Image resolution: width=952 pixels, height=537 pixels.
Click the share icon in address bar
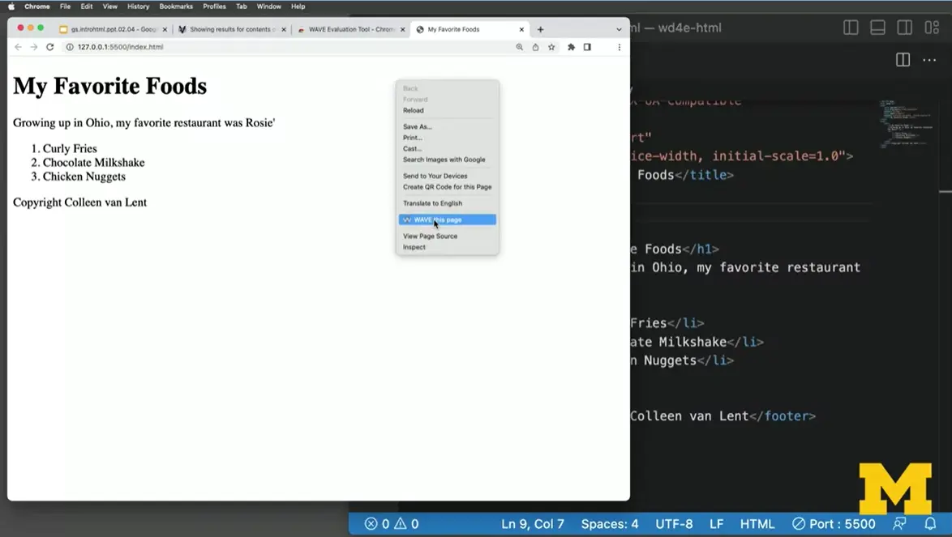535,47
